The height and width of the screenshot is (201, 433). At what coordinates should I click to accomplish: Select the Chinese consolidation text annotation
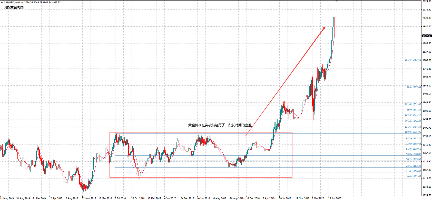220,125
